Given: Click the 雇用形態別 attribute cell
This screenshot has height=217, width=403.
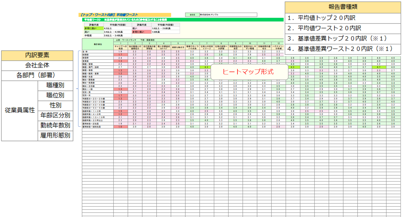Looking at the screenshot, I should click(55, 135).
